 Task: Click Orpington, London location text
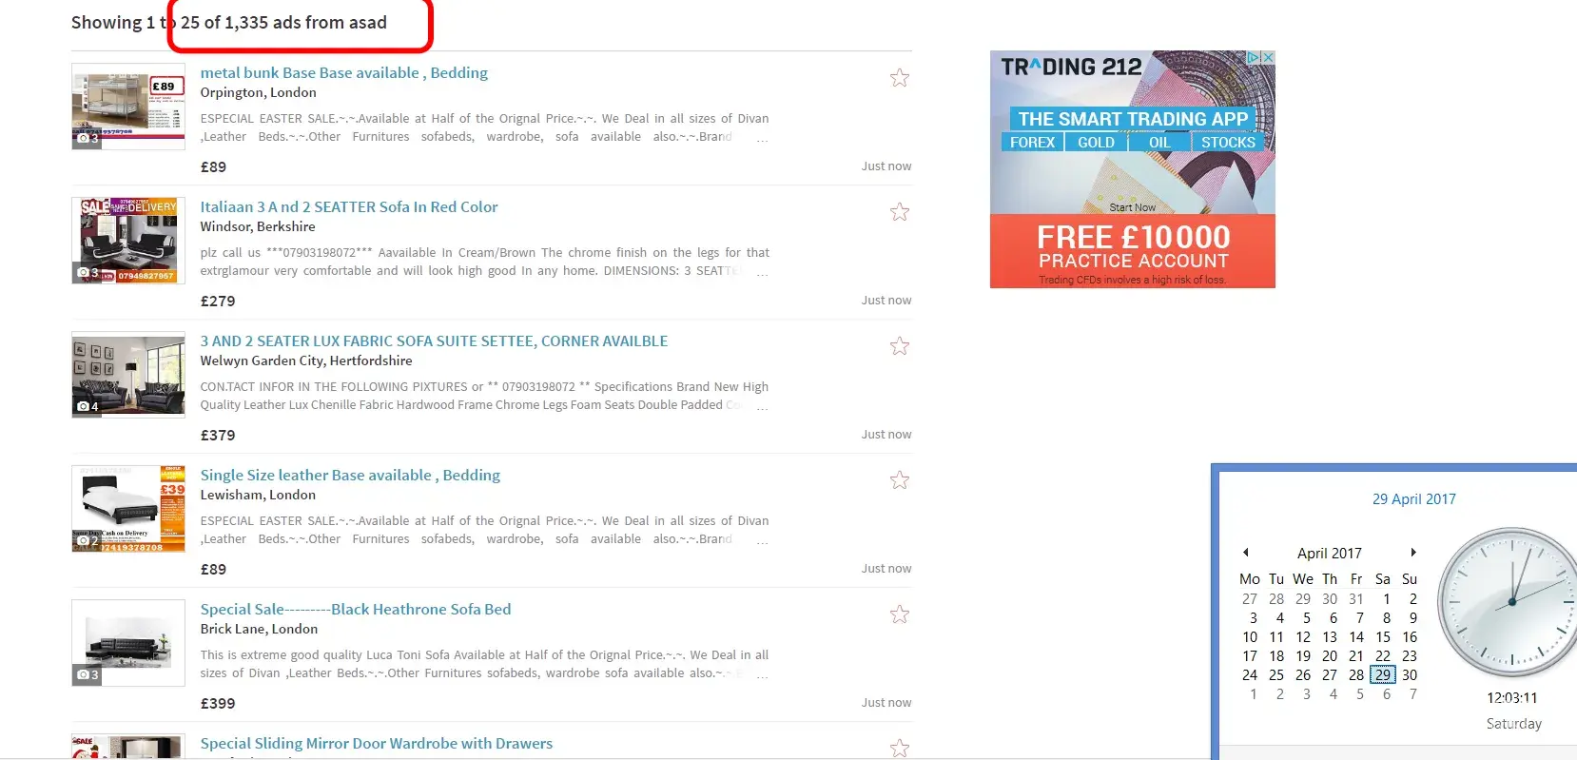[258, 92]
